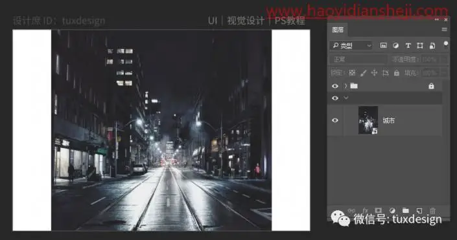This screenshot has width=457, height=240.
Task: Select the top group folder icon
Action: (x=354, y=86)
